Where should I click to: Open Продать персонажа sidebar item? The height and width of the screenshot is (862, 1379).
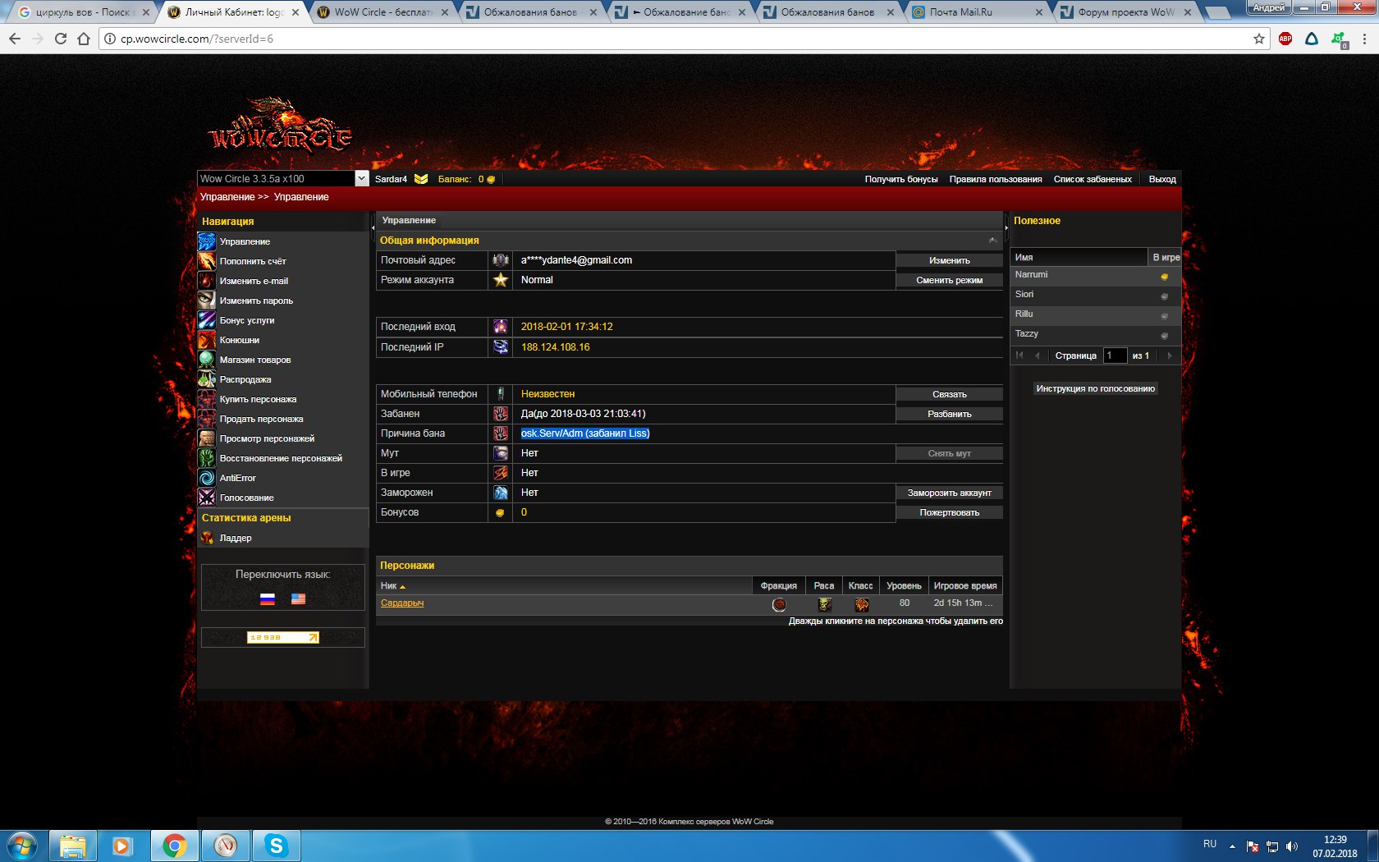pos(262,419)
